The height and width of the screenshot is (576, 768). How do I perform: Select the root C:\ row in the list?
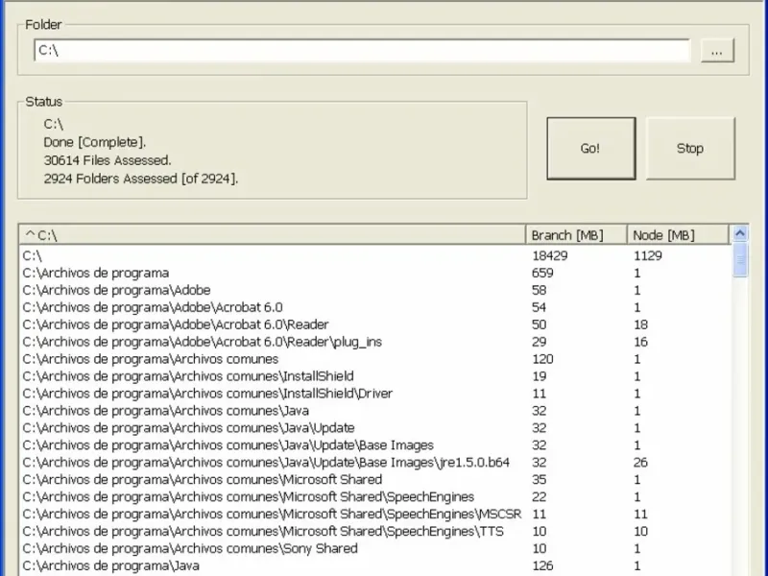point(374,255)
